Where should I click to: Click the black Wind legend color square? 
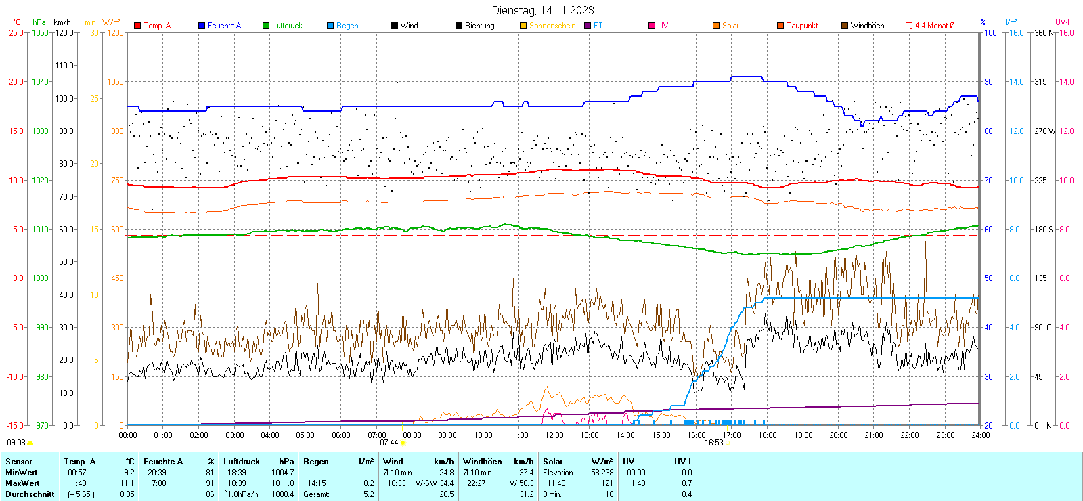coord(395,26)
